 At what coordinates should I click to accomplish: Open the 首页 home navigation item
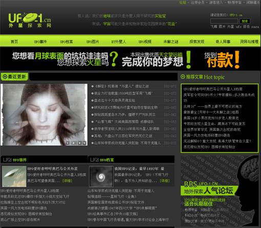(14, 41)
